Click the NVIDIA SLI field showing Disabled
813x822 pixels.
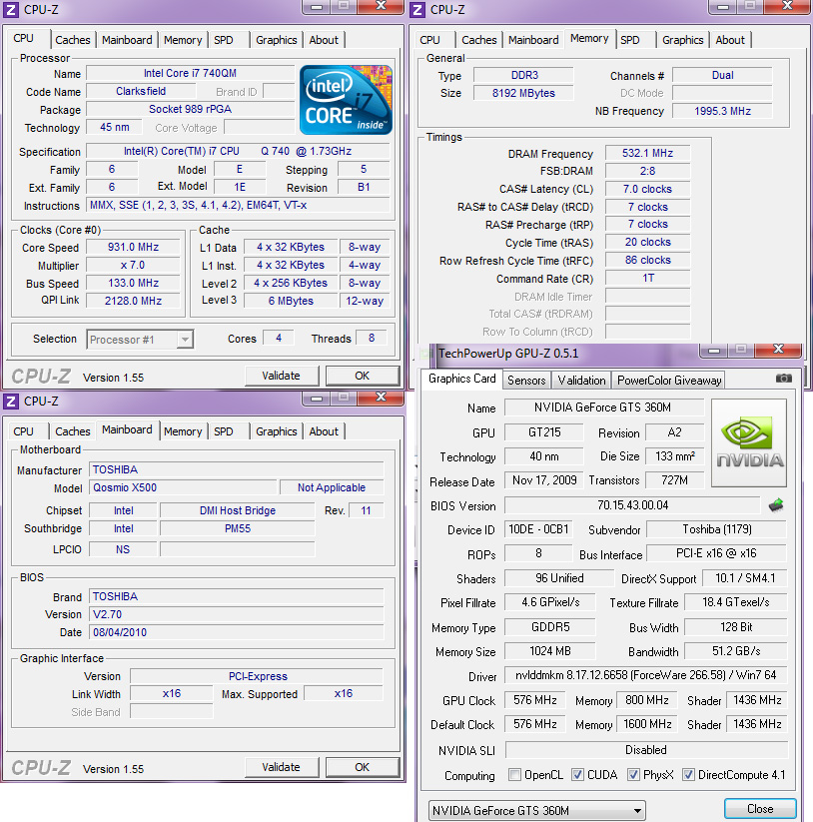click(x=646, y=750)
